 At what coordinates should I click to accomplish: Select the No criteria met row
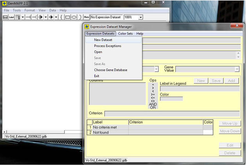click(x=150, y=127)
